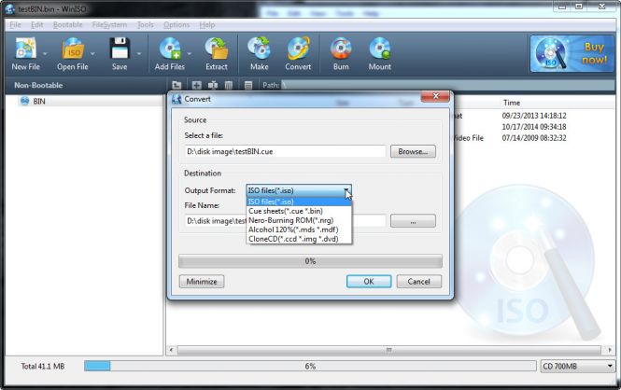Click the source file path input field
The height and width of the screenshot is (390, 621).
285,151
